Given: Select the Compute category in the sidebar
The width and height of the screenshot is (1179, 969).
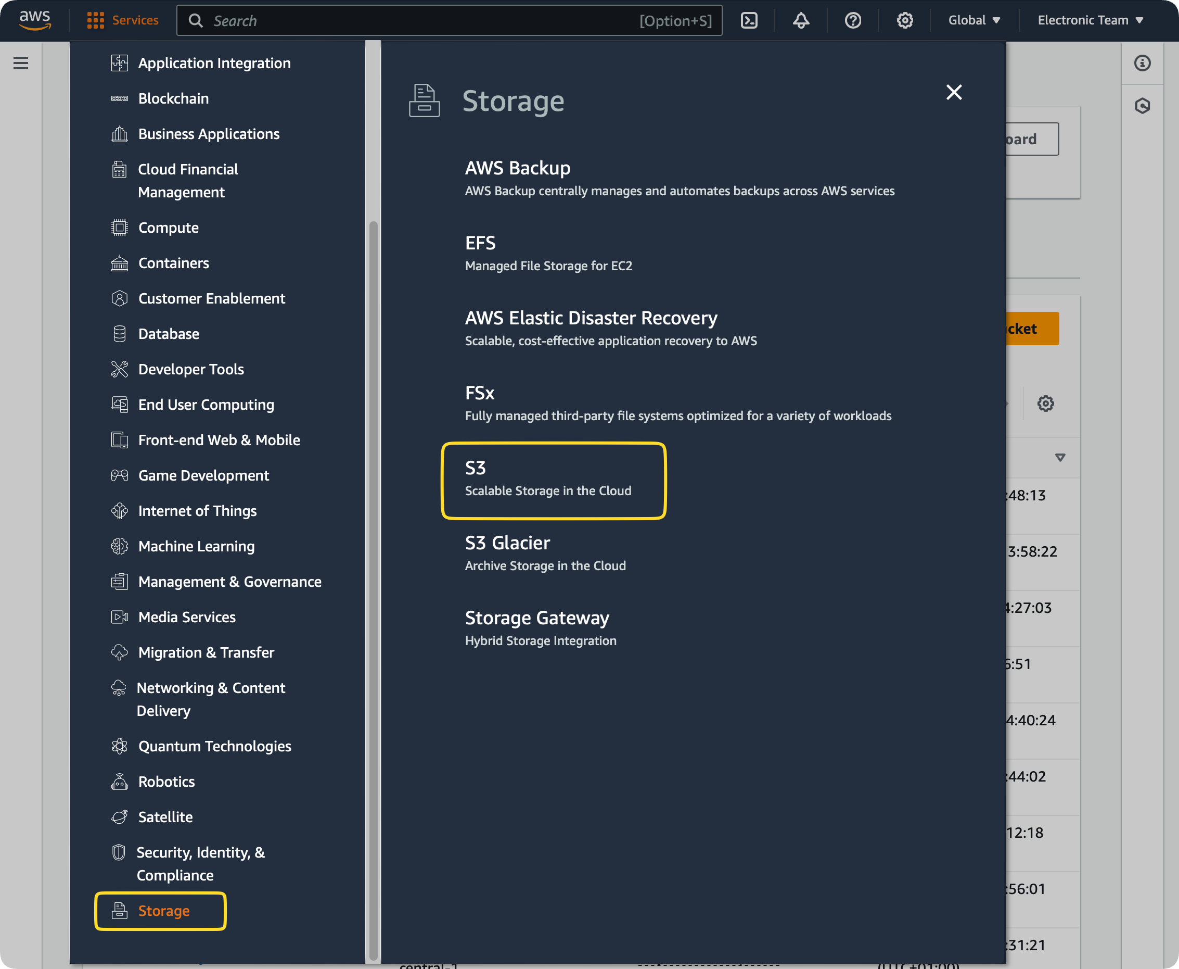Looking at the screenshot, I should (x=168, y=227).
